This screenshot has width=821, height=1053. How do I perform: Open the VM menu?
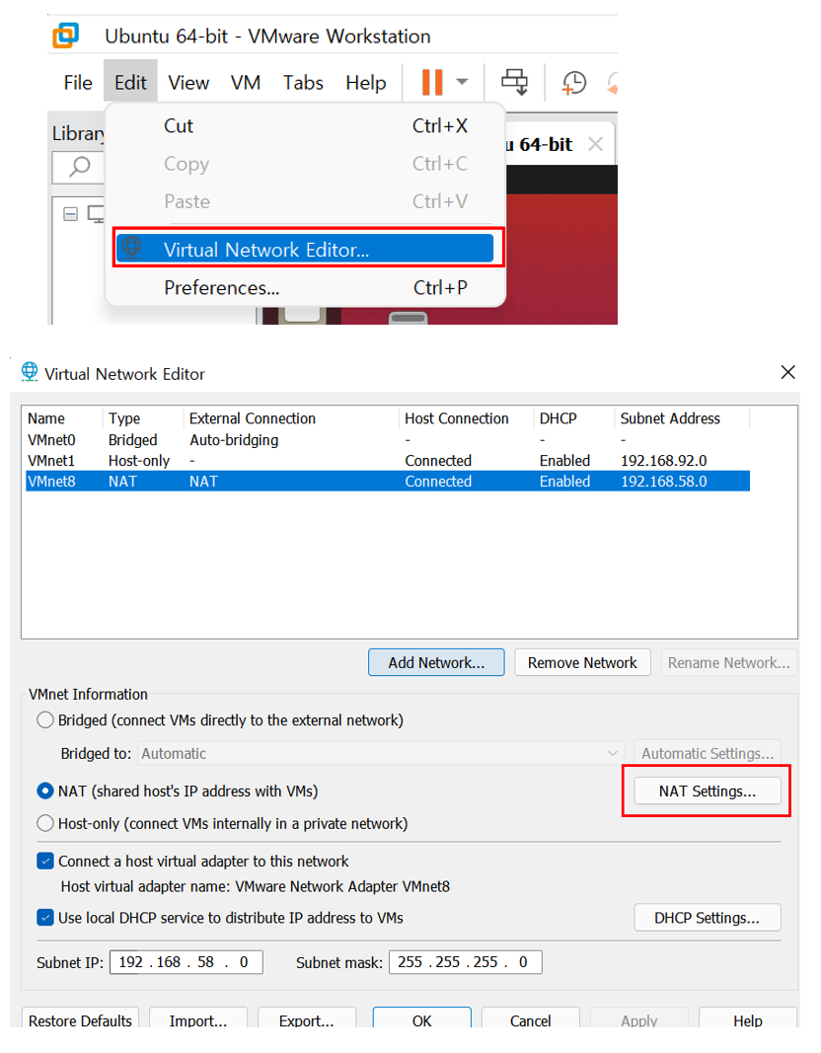point(246,83)
